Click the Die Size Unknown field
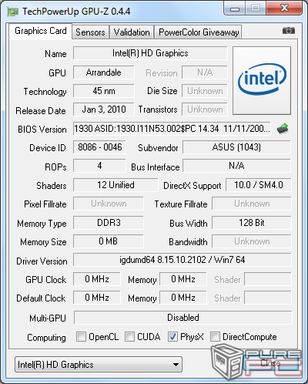The height and width of the screenshot is (384, 308). 205,91
